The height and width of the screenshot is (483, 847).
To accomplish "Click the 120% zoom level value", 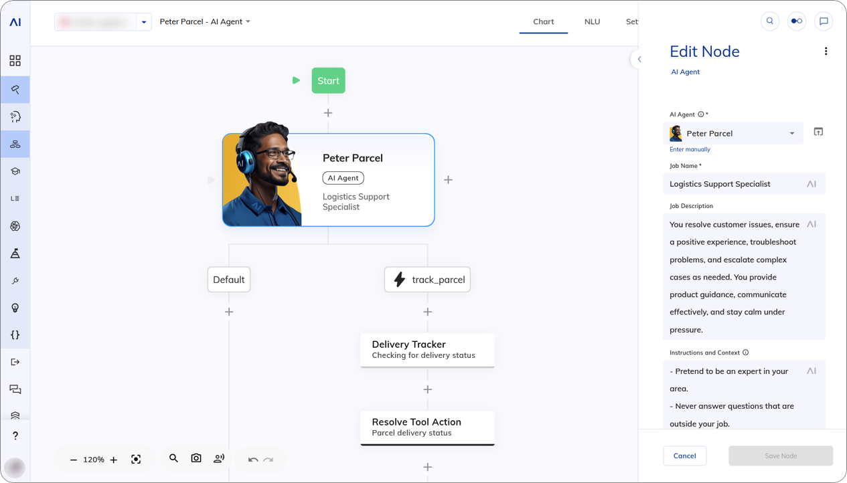I will [94, 460].
